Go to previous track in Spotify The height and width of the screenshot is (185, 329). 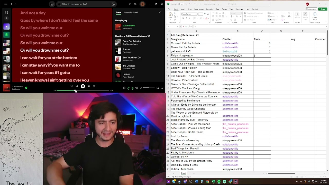tap(77, 86)
